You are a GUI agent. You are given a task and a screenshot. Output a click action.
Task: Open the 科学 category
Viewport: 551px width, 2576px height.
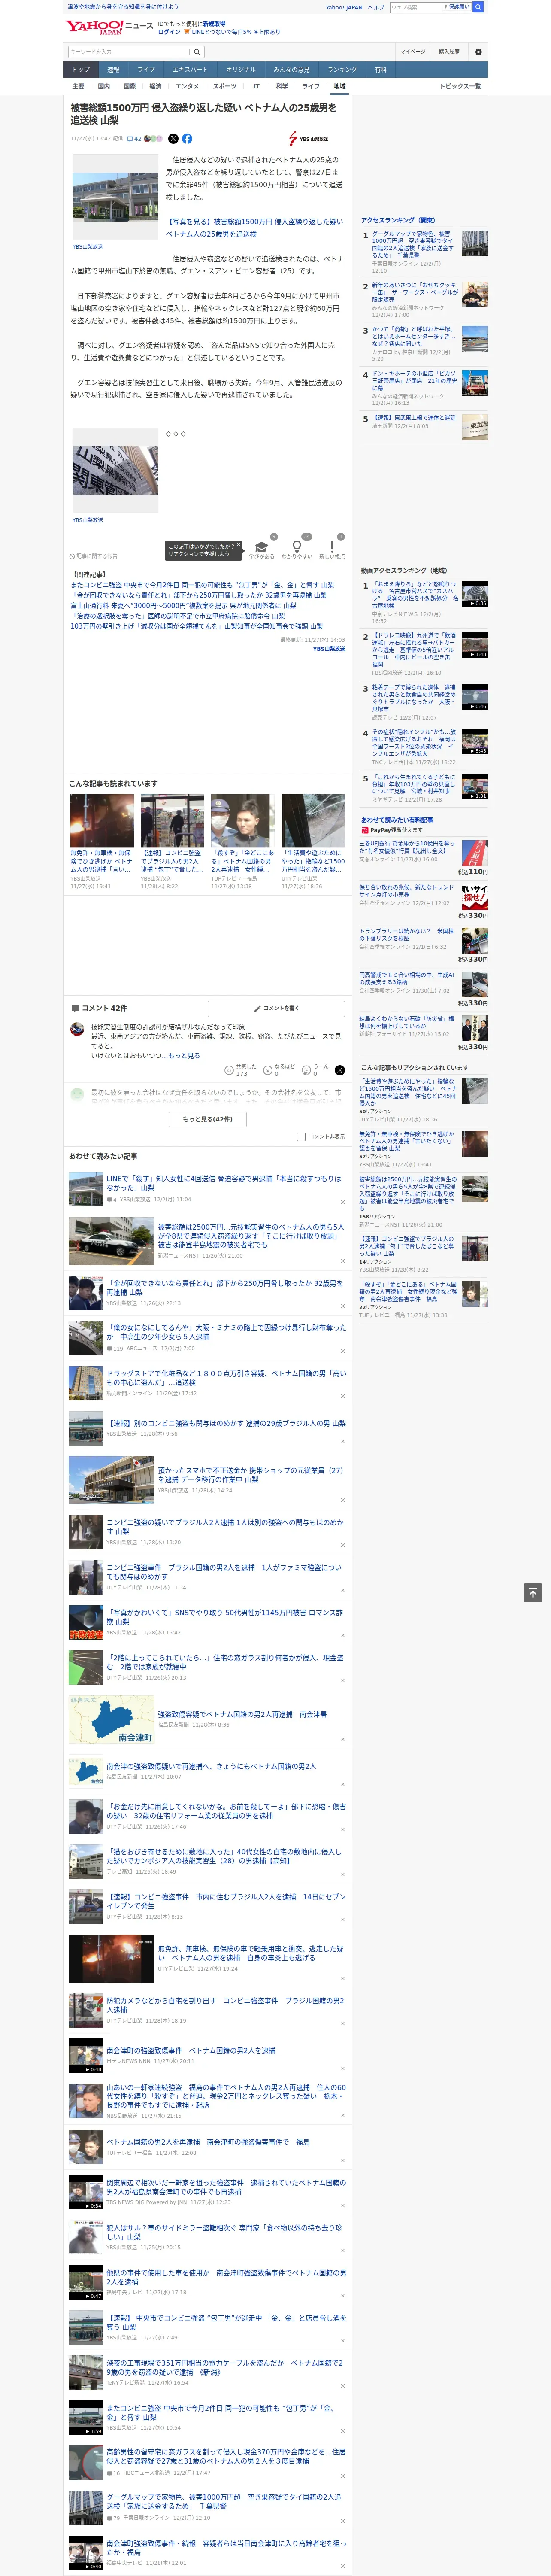(x=282, y=86)
